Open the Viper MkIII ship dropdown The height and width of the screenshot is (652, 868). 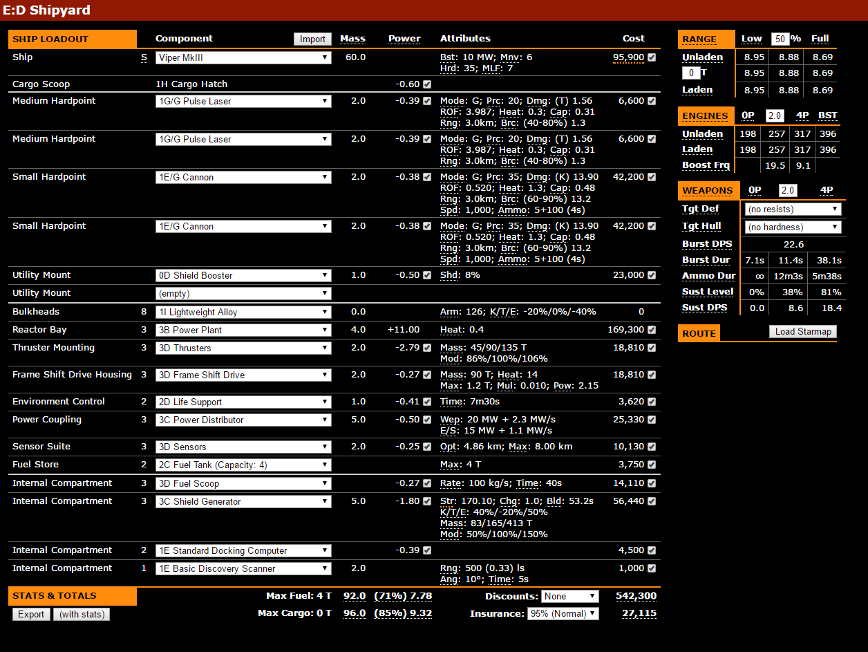pos(243,58)
